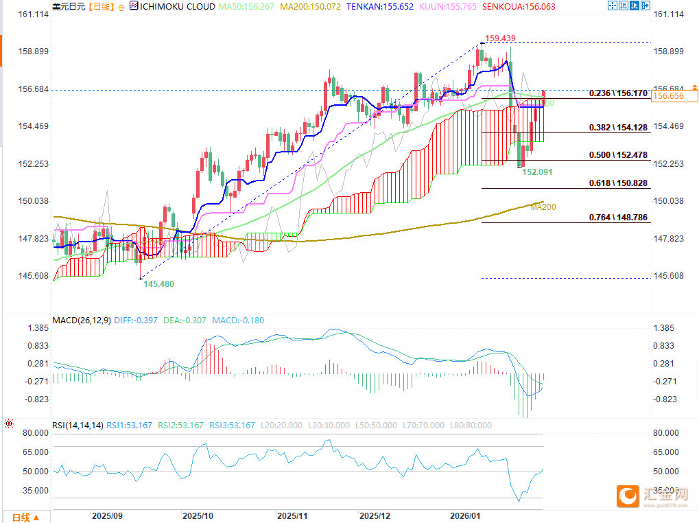Screen dimensions: 699x523
Task: Toggle the crosshair cursor icon
Action: pos(613,5)
